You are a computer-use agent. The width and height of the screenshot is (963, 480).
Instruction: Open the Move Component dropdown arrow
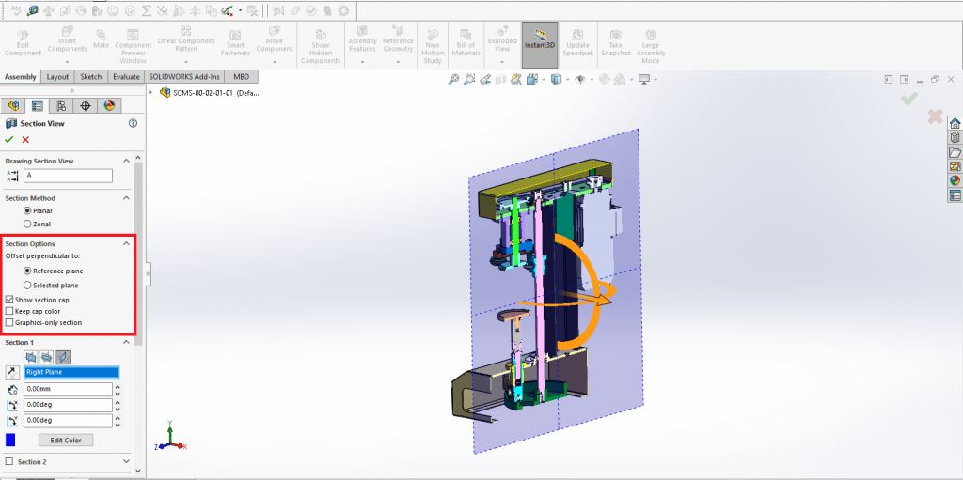tap(275, 62)
